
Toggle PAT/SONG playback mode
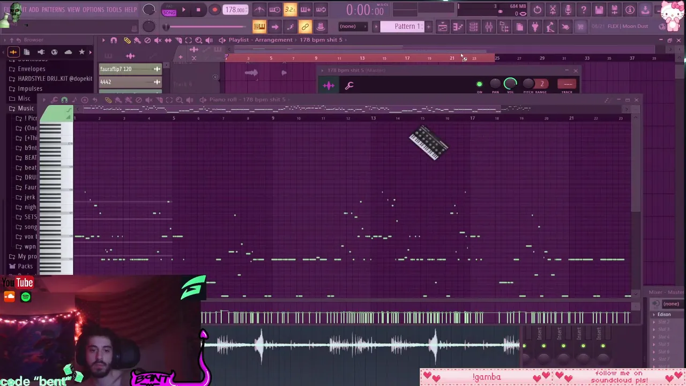[169, 10]
